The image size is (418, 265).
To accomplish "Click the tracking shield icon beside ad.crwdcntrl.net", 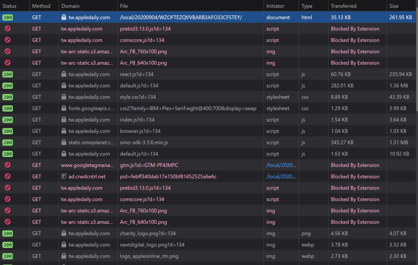I will coord(64,177).
